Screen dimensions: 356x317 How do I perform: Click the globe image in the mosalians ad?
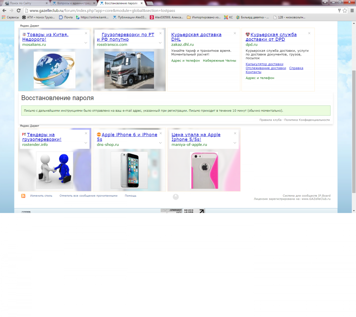(55, 70)
